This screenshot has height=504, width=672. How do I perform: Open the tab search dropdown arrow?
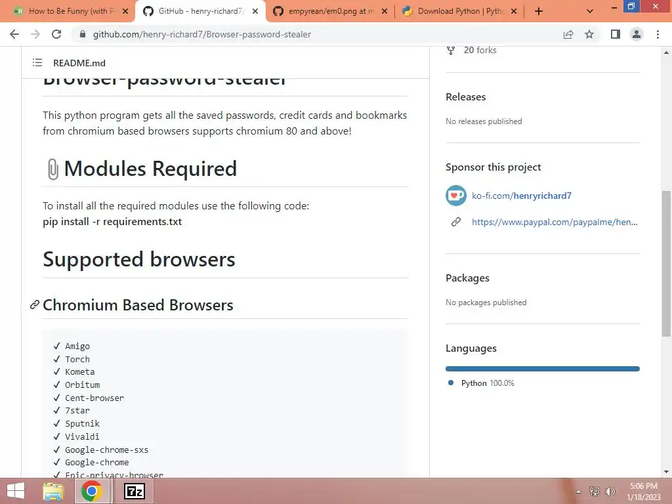pos(590,11)
